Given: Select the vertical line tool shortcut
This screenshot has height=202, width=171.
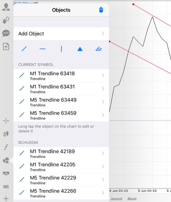Looking at the screenshot, I should (x=61, y=49).
